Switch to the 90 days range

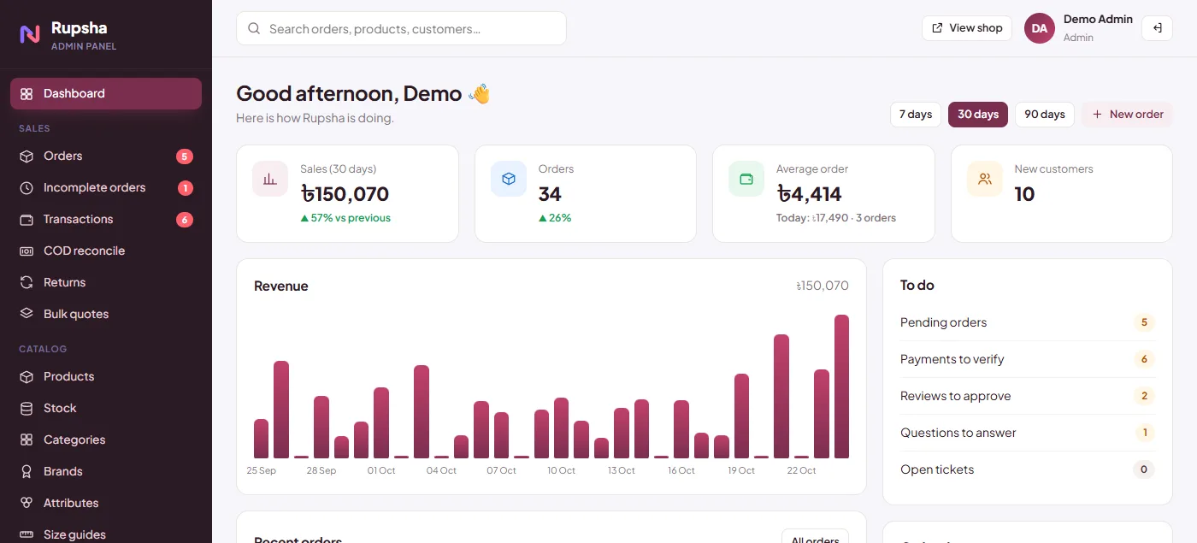click(x=1045, y=115)
